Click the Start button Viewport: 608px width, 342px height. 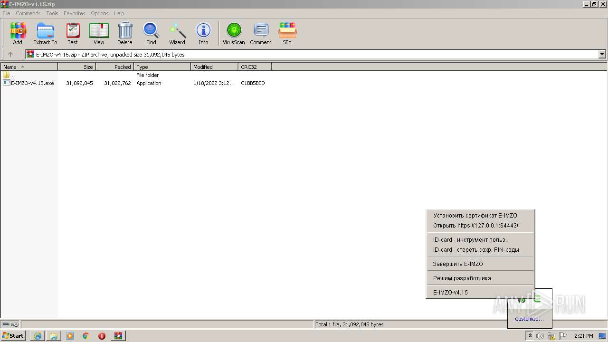[13, 336]
